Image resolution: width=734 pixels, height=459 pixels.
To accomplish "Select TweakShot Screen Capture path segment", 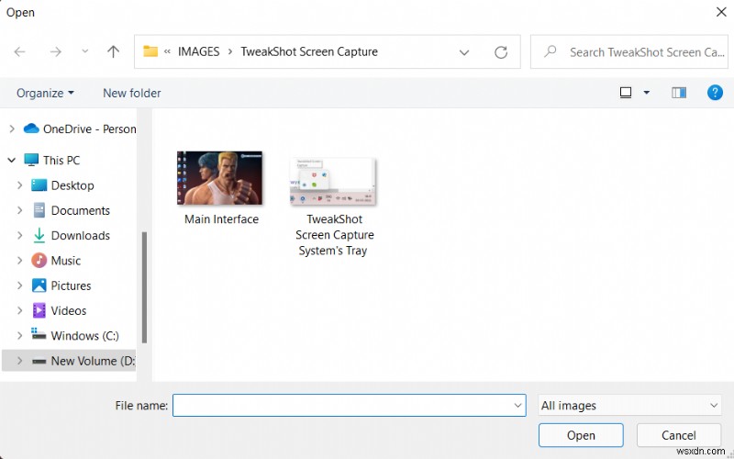I will click(x=309, y=51).
